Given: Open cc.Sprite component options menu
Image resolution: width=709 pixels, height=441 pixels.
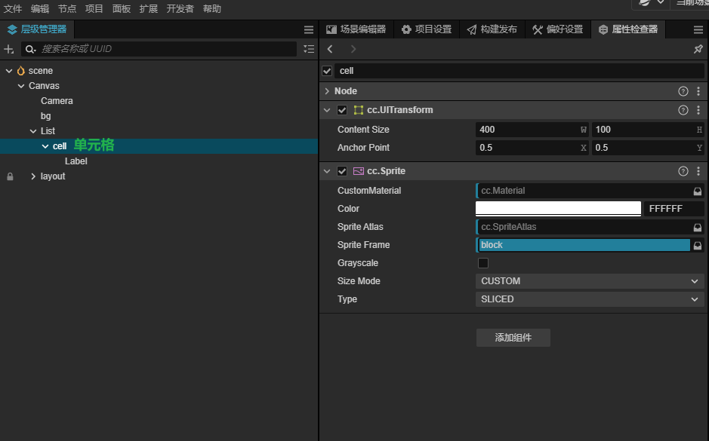Looking at the screenshot, I should pyautogui.click(x=698, y=171).
